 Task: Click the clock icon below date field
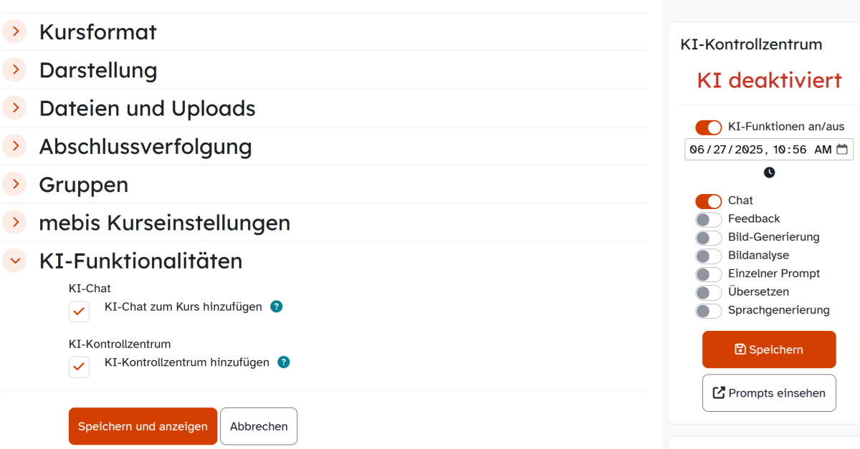[x=769, y=173]
